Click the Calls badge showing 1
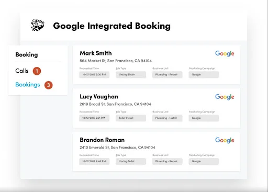268x192 pixels. click(37, 71)
